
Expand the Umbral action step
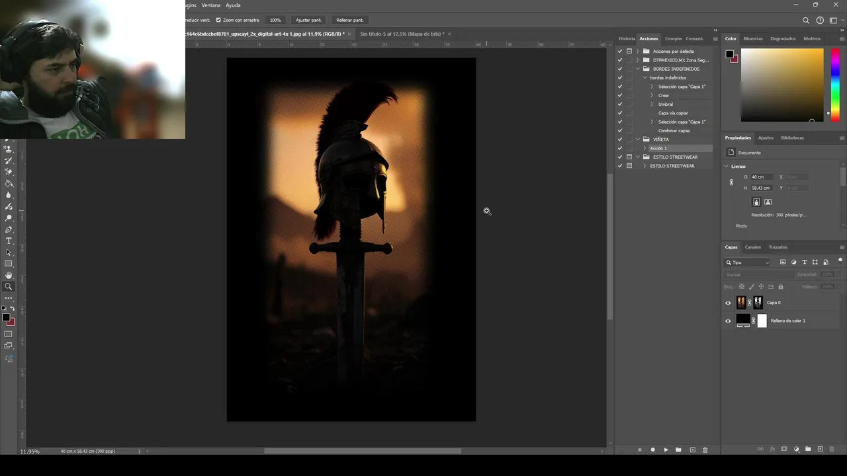pos(652,104)
